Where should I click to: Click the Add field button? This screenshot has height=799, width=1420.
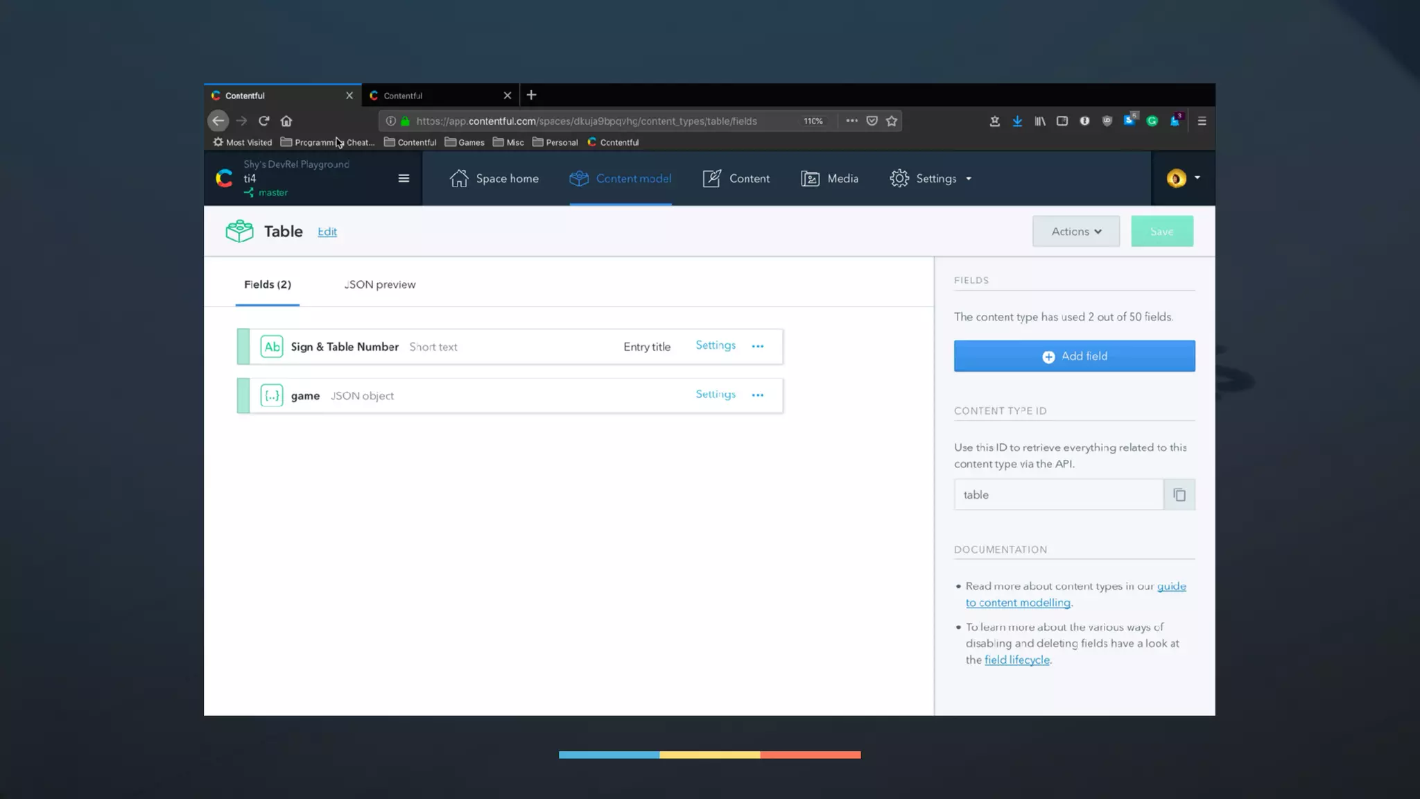(1074, 356)
